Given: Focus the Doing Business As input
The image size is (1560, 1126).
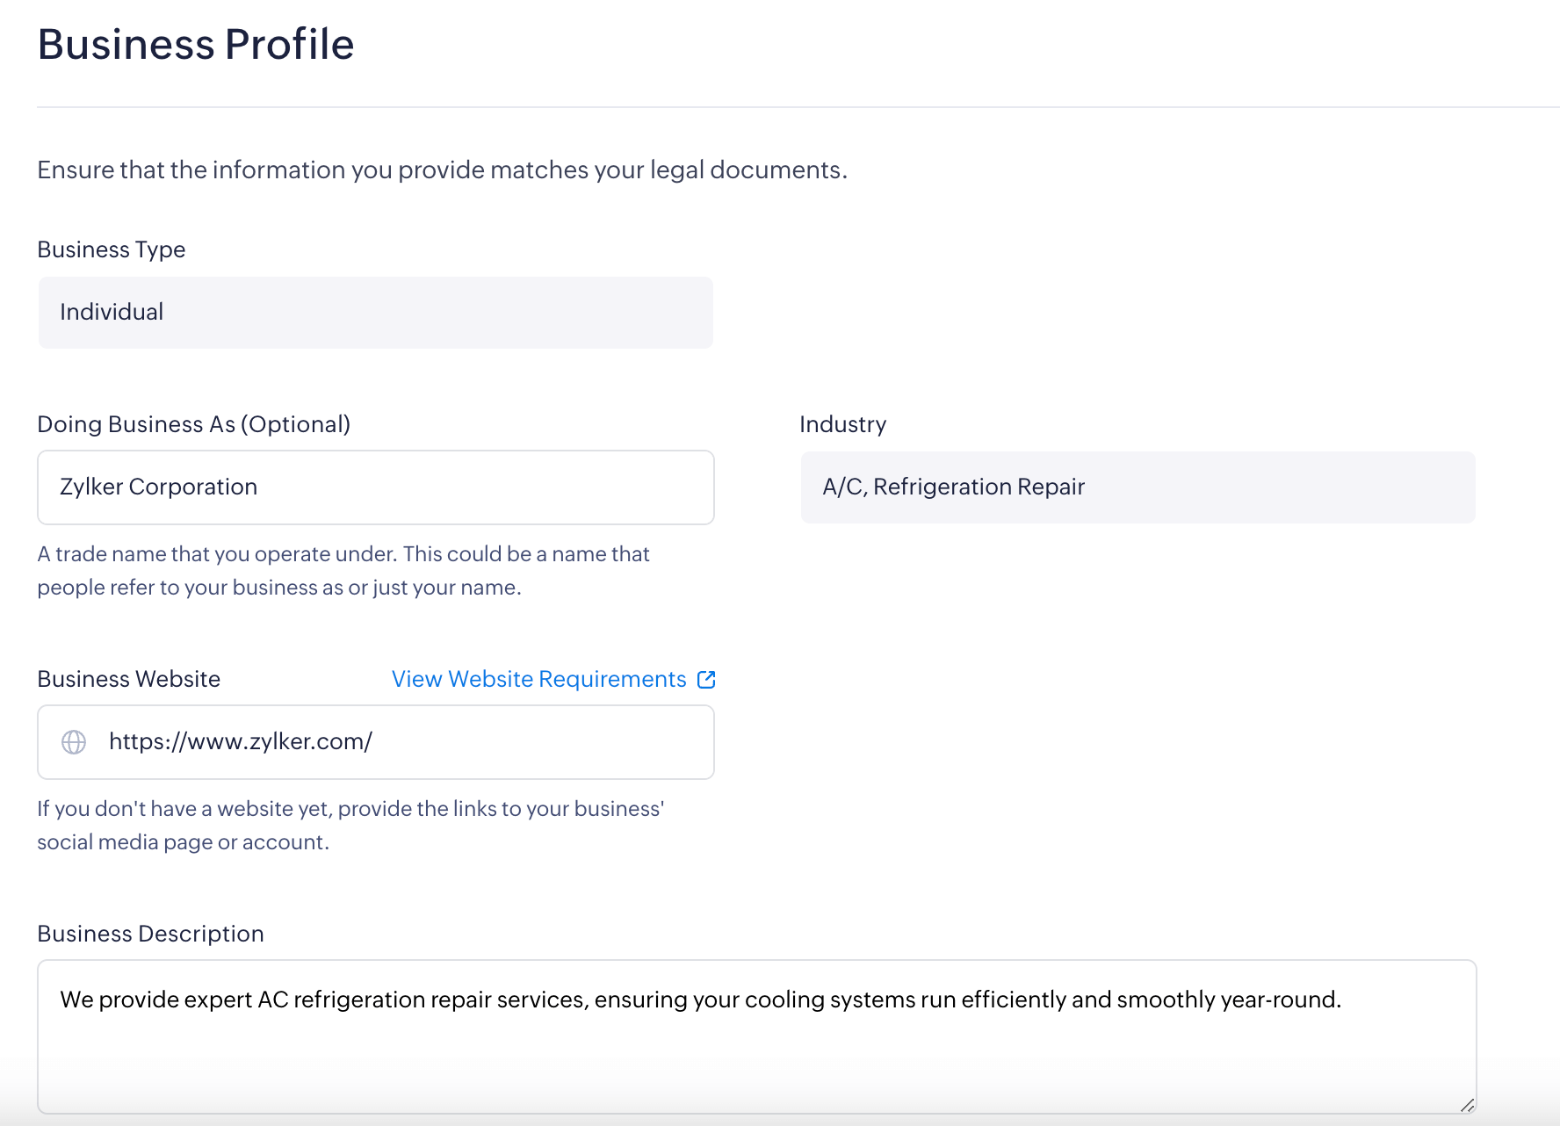Looking at the screenshot, I should click(x=375, y=487).
